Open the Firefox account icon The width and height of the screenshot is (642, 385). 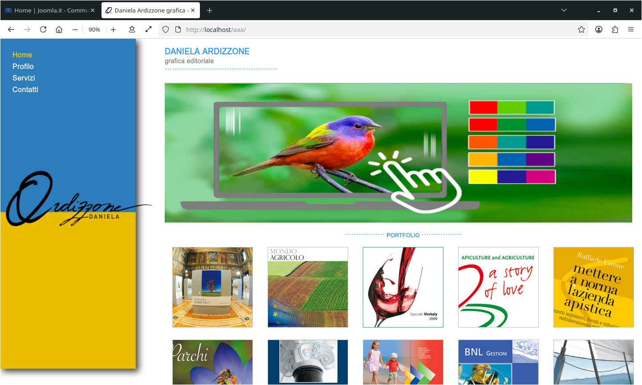599,29
